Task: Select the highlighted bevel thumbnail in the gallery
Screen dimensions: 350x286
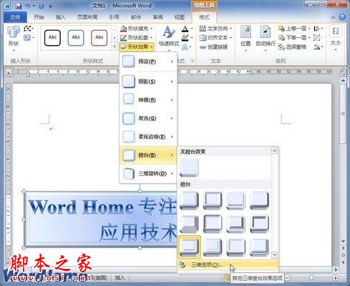Action: click(189, 247)
